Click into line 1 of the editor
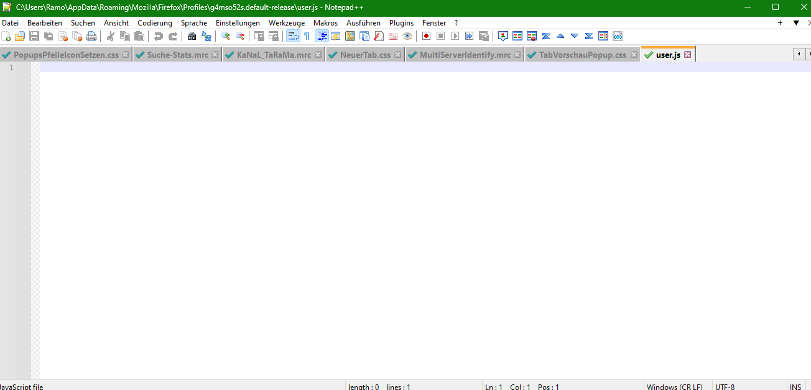Image resolution: width=811 pixels, height=390 pixels. (373, 67)
